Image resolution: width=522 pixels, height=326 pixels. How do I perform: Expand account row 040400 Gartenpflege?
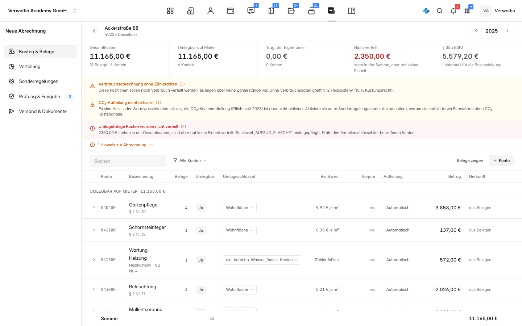[94, 207]
